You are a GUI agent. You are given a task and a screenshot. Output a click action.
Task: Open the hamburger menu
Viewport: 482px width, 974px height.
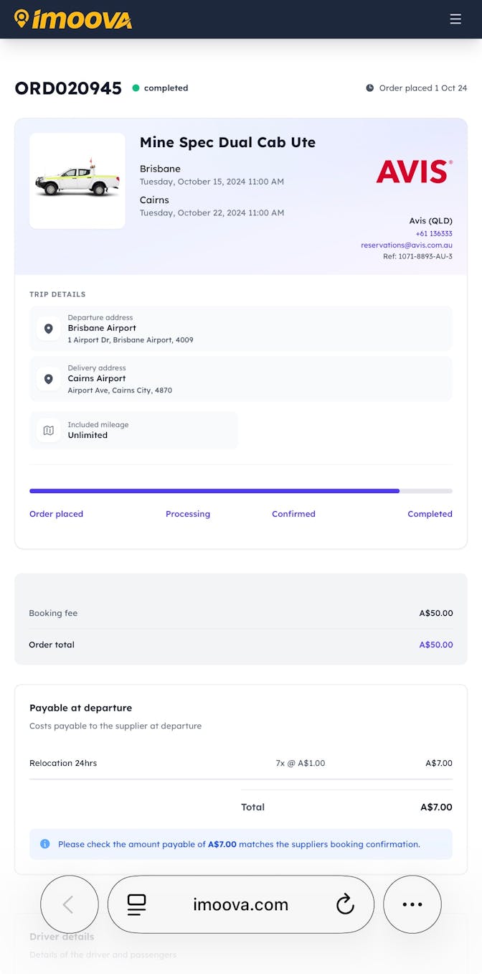point(455,19)
